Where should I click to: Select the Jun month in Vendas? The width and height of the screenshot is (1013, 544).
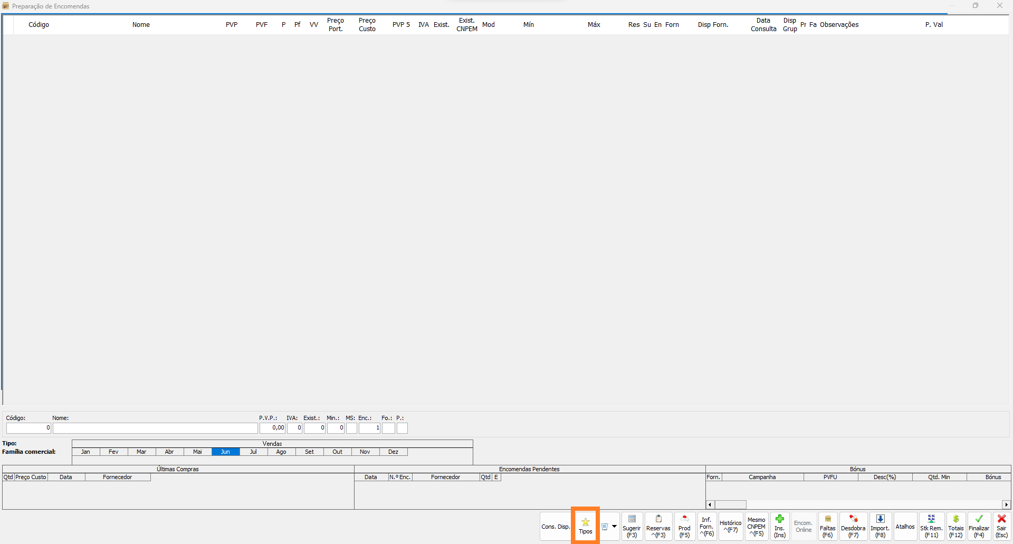225,452
